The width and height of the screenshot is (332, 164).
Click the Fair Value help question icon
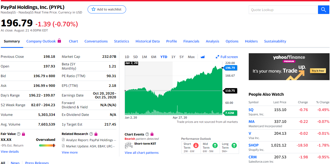(x=19, y=134)
